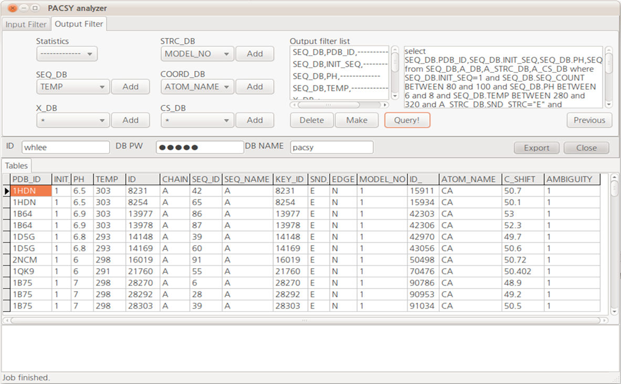Open the CS_DB dropdown
621x384 pixels.
[x=197, y=120]
